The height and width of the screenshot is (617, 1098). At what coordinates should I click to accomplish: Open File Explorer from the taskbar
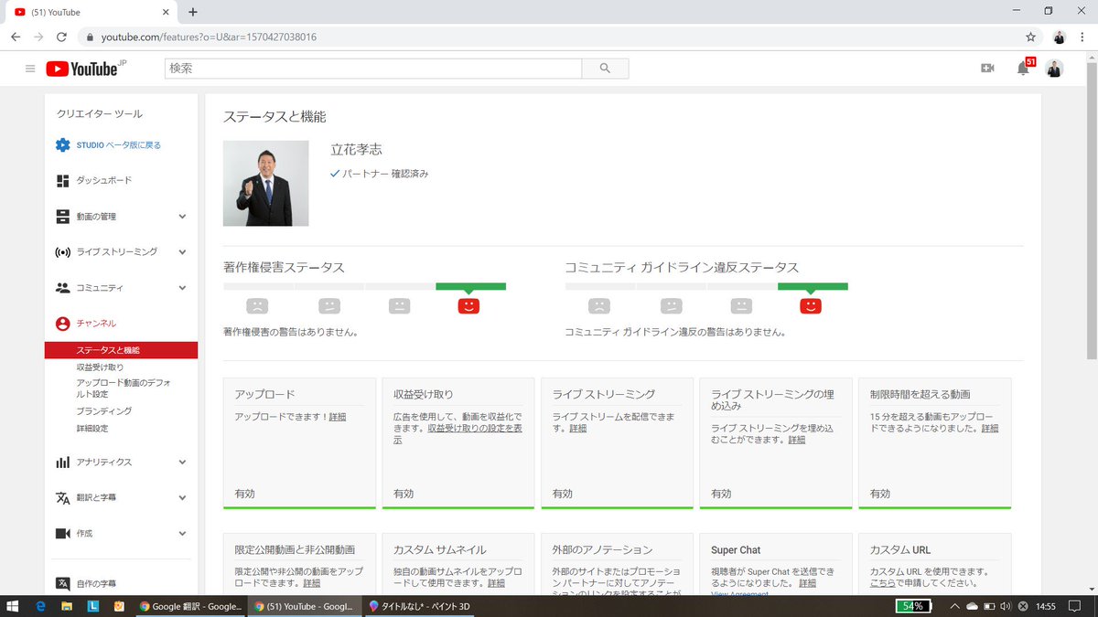point(67,606)
